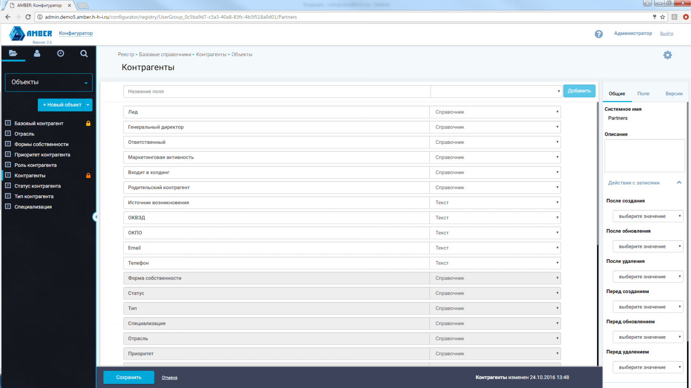The image size is (691, 388).
Task: Reload the page in browser
Action: [x=28, y=17]
